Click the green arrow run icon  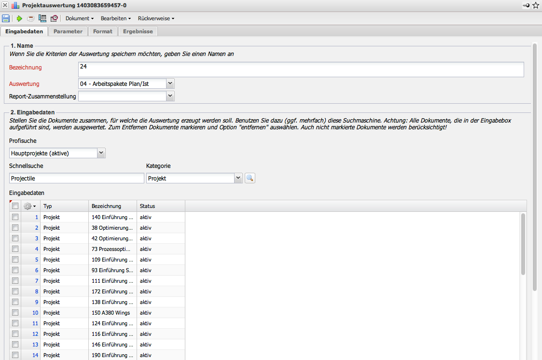(19, 18)
